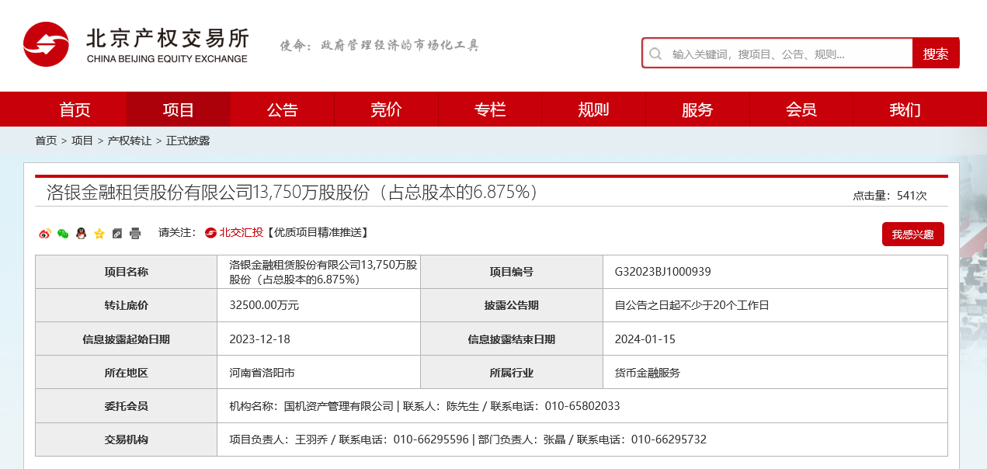Viewport: 987px width, 469px height.
Task: Select the 项目 navigation tab
Action: tap(179, 109)
